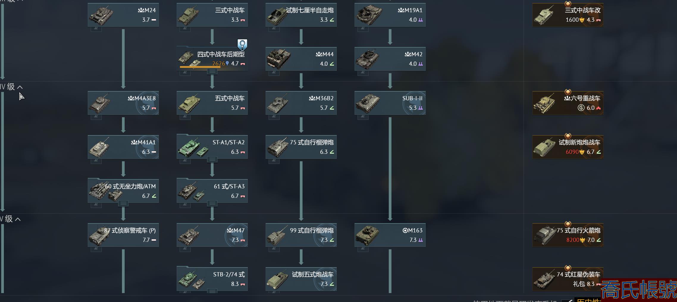
Task: Select the 74 式红星伪装车 pack vehicle
Action: [568, 279]
